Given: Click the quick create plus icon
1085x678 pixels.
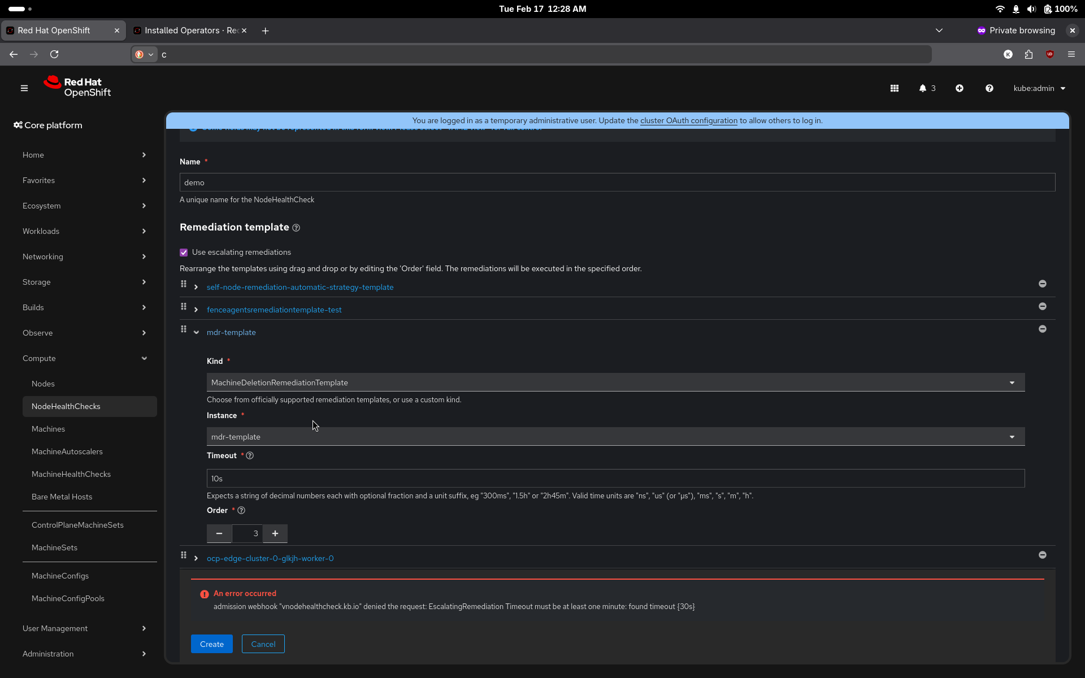Looking at the screenshot, I should coord(959,88).
